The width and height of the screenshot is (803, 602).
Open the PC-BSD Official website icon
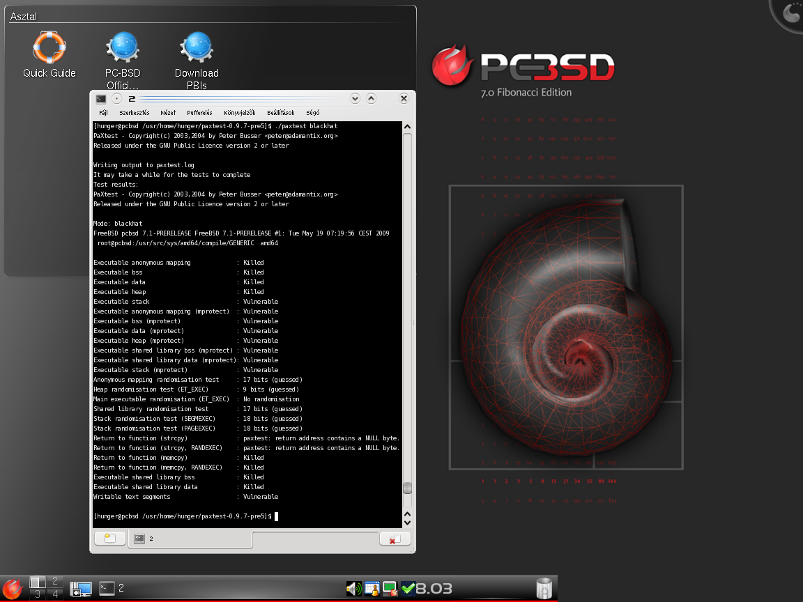(123, 60)
